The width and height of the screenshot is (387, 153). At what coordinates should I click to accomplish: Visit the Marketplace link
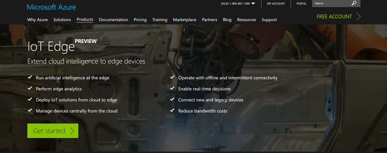(185, 20)
